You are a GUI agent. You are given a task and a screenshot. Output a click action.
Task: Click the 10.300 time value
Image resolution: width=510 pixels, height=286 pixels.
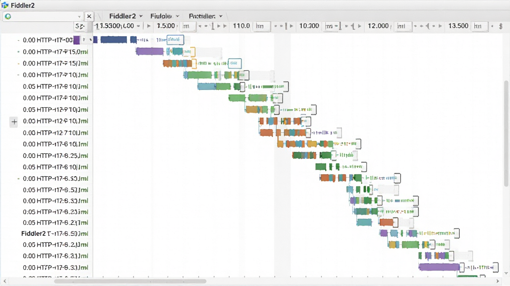coord(309,26)
